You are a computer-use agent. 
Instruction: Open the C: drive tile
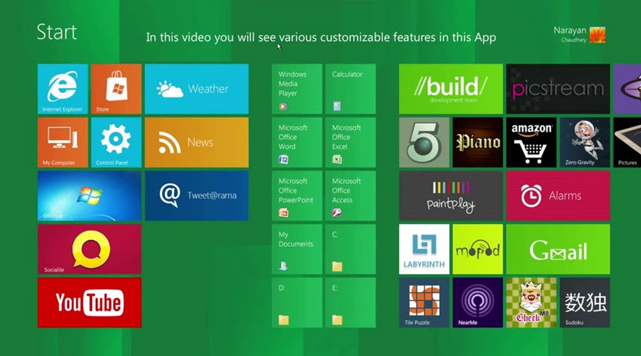(x=351, y=249)
